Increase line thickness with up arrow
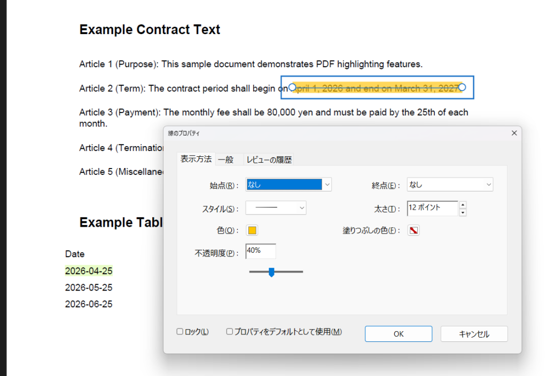This screenshot has height=376, width=547. point(463,204)
